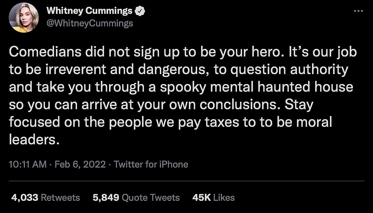The image size is (373, 213).
Task: Open the three-dot more options menu
Action: pyautogui.click(x=359, y=11)
